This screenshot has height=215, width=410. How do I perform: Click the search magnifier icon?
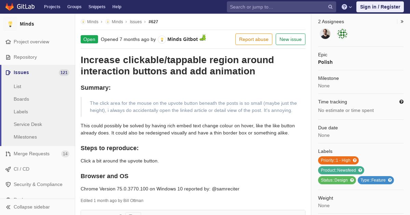point(330,7)
